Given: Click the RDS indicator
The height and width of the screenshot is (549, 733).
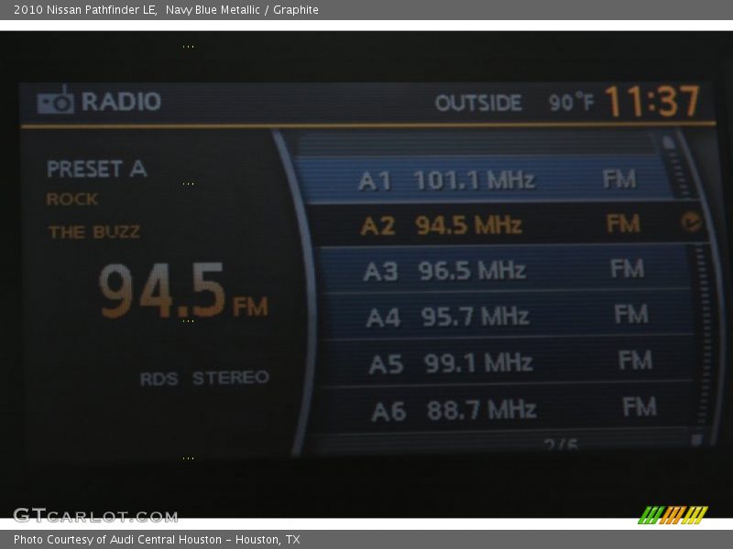Looking at the screenshot, I should click(x=159, y=379).
